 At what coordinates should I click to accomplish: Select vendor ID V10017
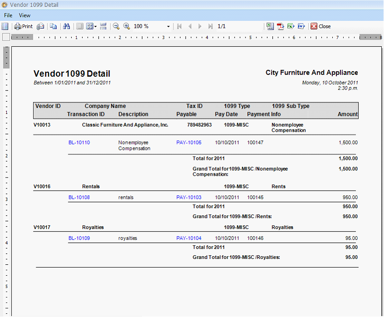tap(42, 228)
